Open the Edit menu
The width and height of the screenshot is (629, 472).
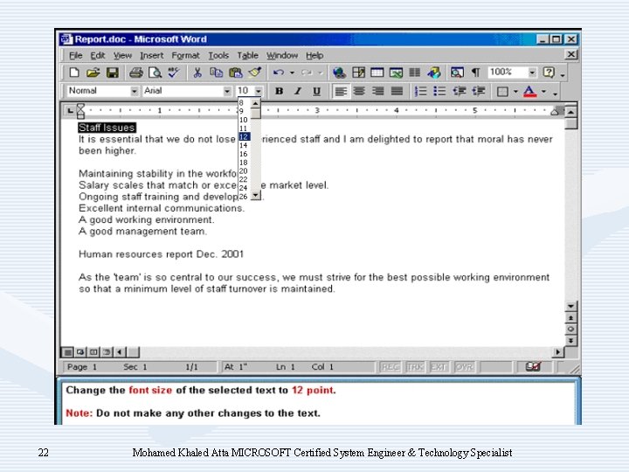click(98, 55)
